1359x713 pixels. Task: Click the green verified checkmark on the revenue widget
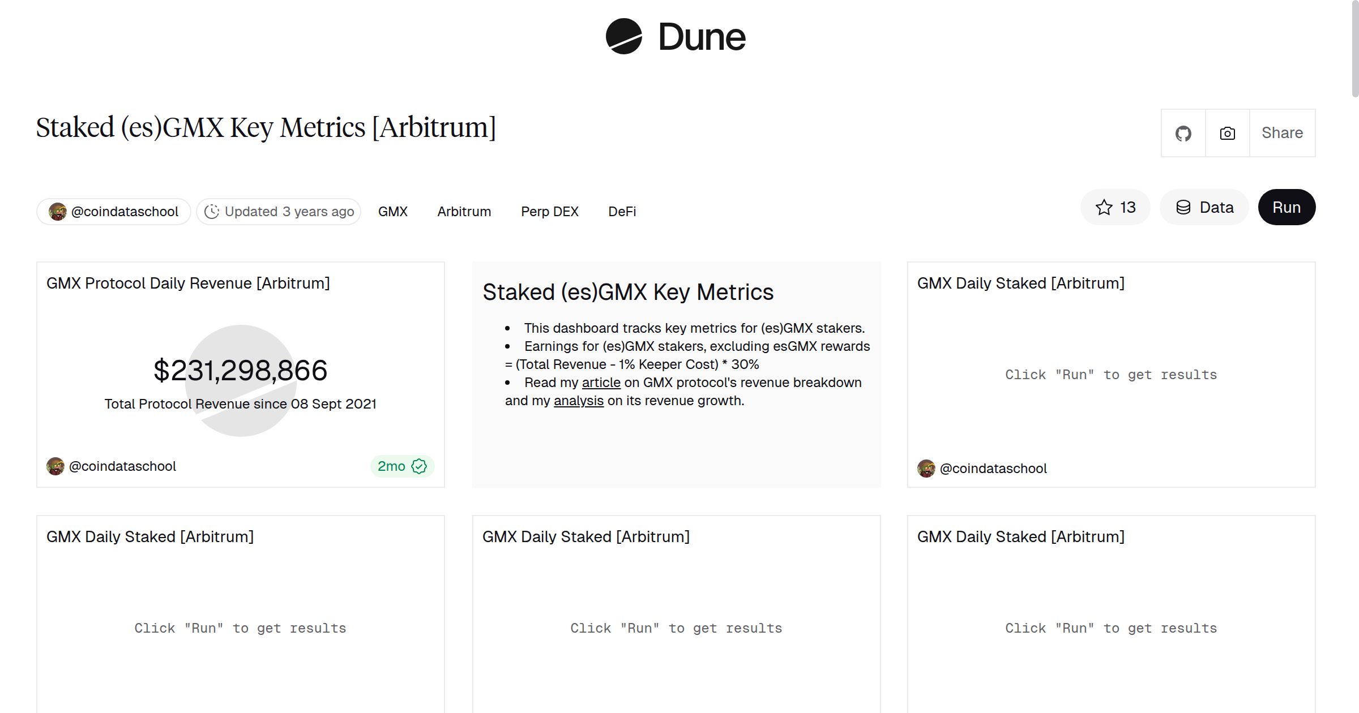[x=418, y=466]
